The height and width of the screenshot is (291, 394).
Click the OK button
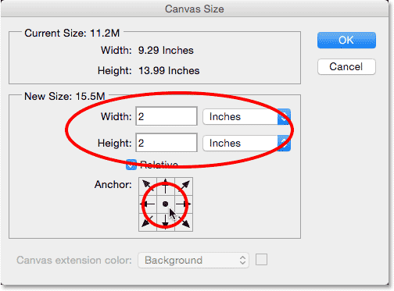(x=346, y=40)
